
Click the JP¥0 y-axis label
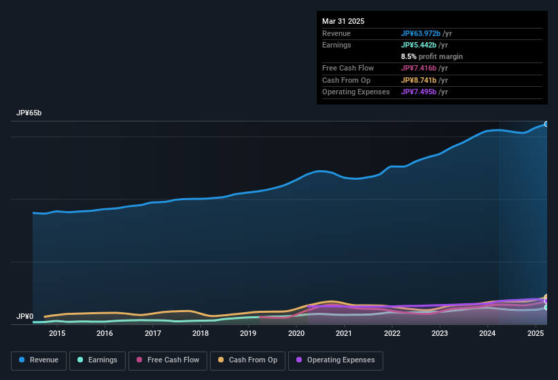pos(25,316)
